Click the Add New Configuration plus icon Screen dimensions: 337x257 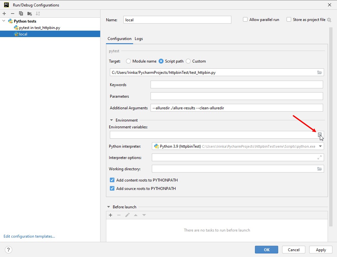click(4, 14)
